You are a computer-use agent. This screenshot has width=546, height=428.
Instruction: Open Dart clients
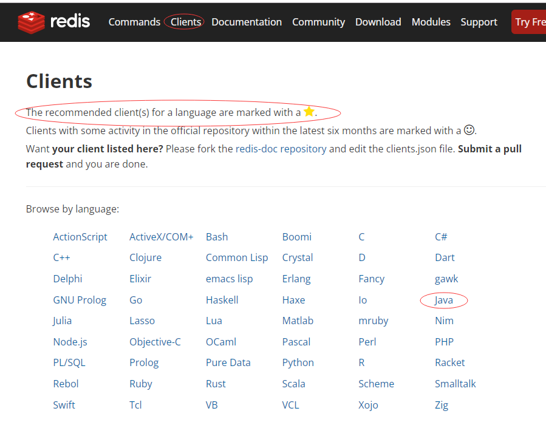point(445,258)
